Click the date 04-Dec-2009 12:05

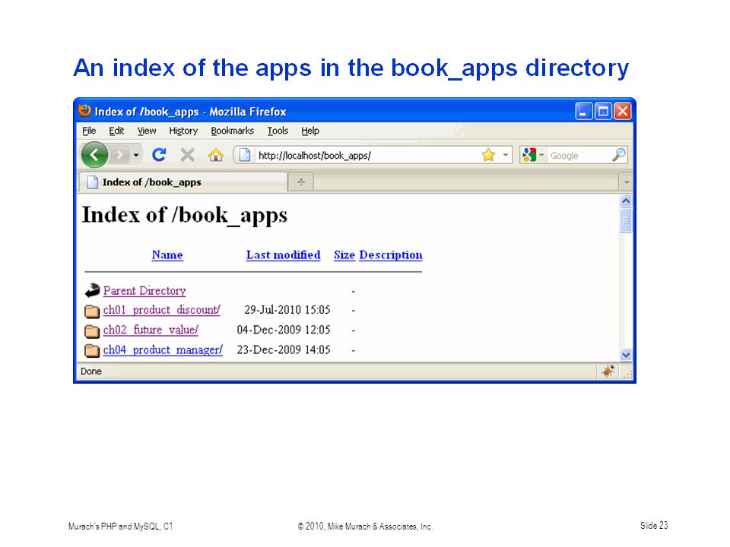coord(284,330)
